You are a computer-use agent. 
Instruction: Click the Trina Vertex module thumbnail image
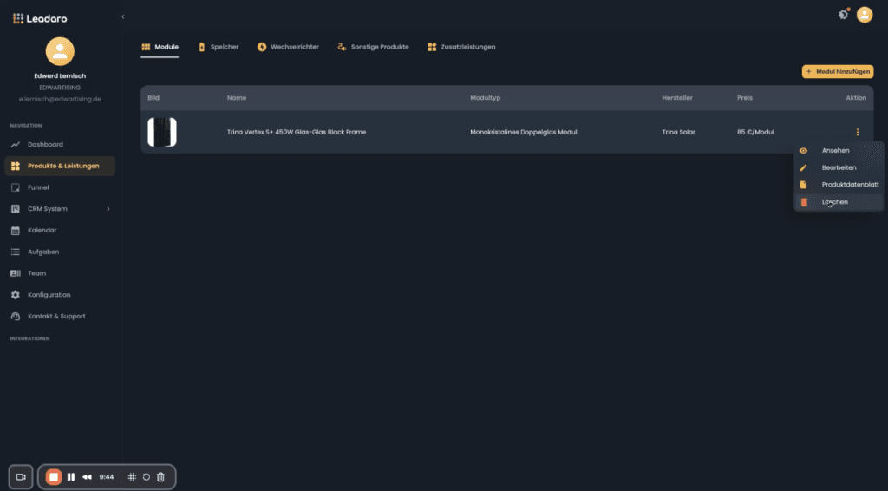(x=162, y=132)
